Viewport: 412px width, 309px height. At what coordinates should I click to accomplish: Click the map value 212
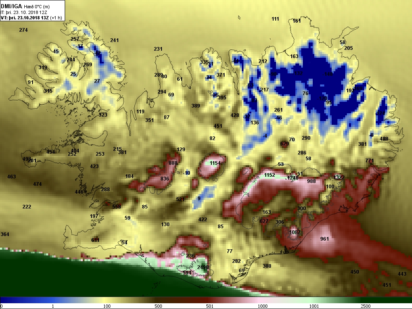click(x=263, y=61)
